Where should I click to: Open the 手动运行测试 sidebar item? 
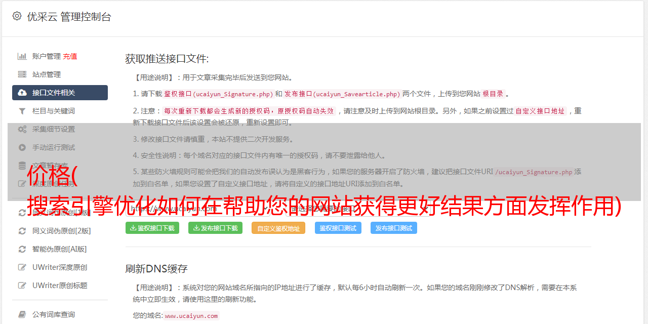(x=60, y=147)
